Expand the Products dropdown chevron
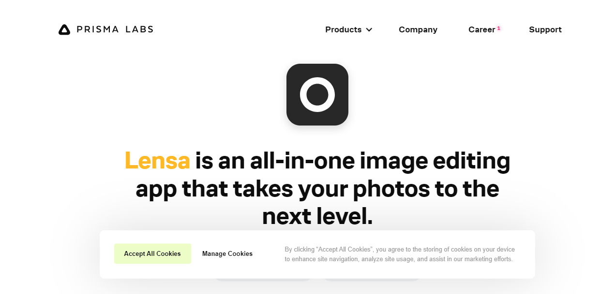The height and width of the screenshot is (294, 600). 369,29
